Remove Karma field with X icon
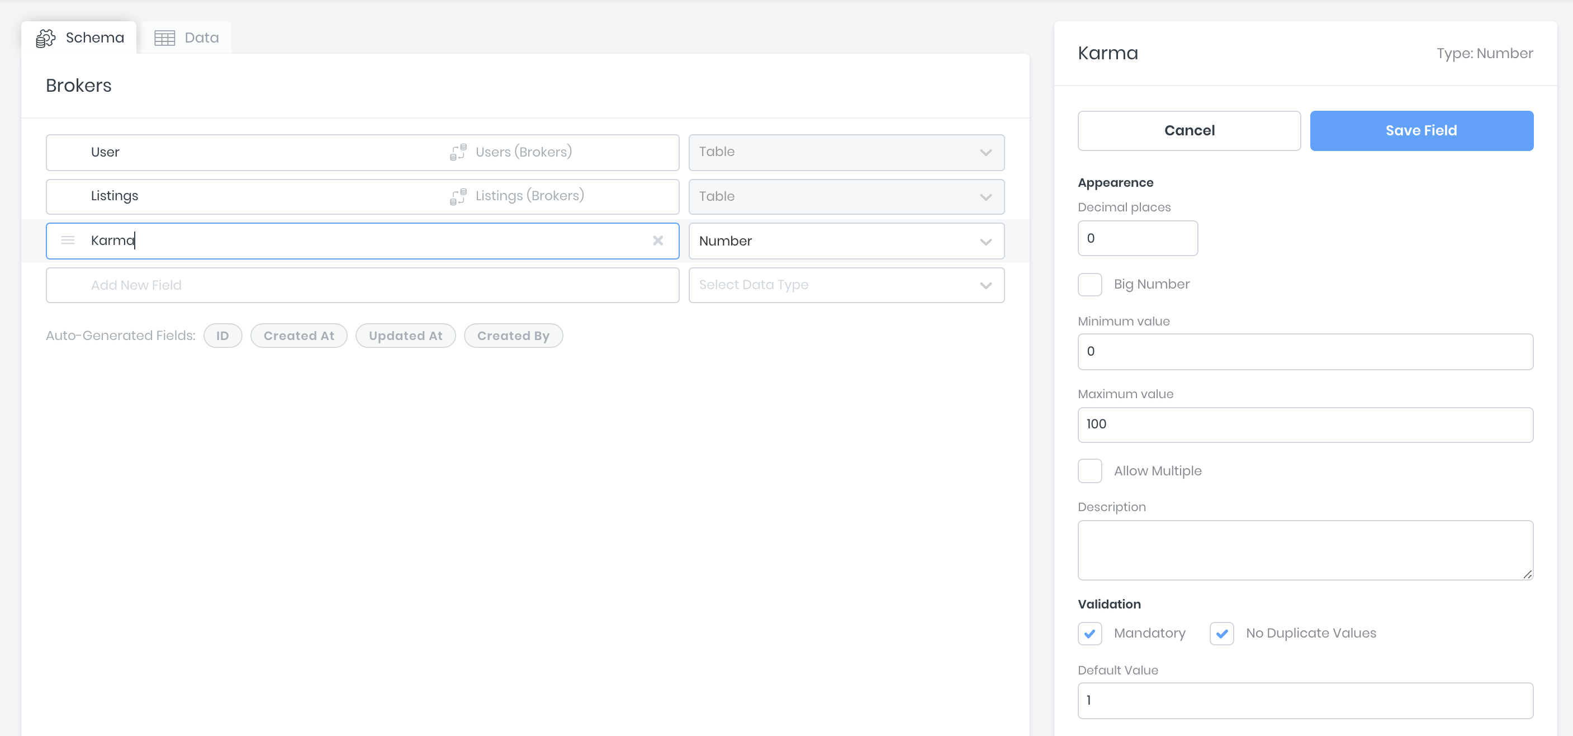 [658, 240]
